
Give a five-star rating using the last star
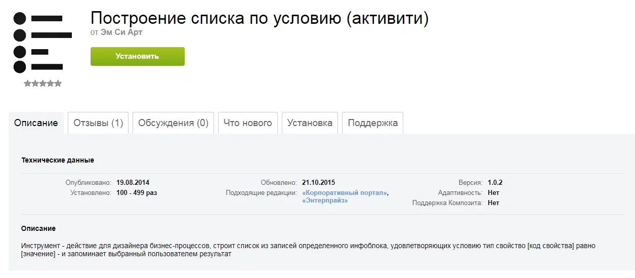click(58, 84)
